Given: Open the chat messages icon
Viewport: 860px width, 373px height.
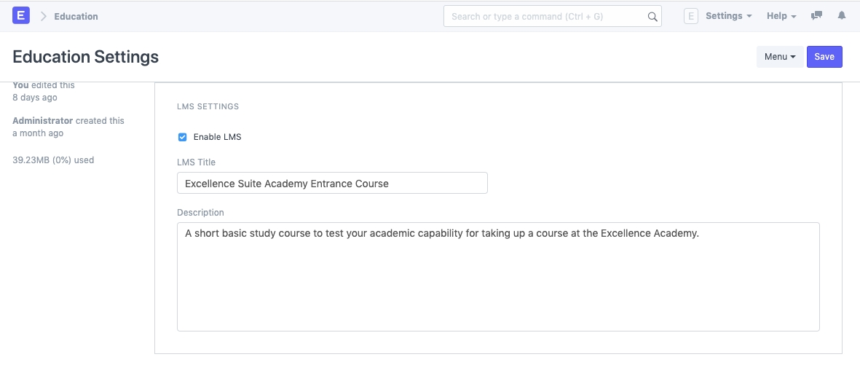Looking at the screenshot, I should [x=817, y=16].
